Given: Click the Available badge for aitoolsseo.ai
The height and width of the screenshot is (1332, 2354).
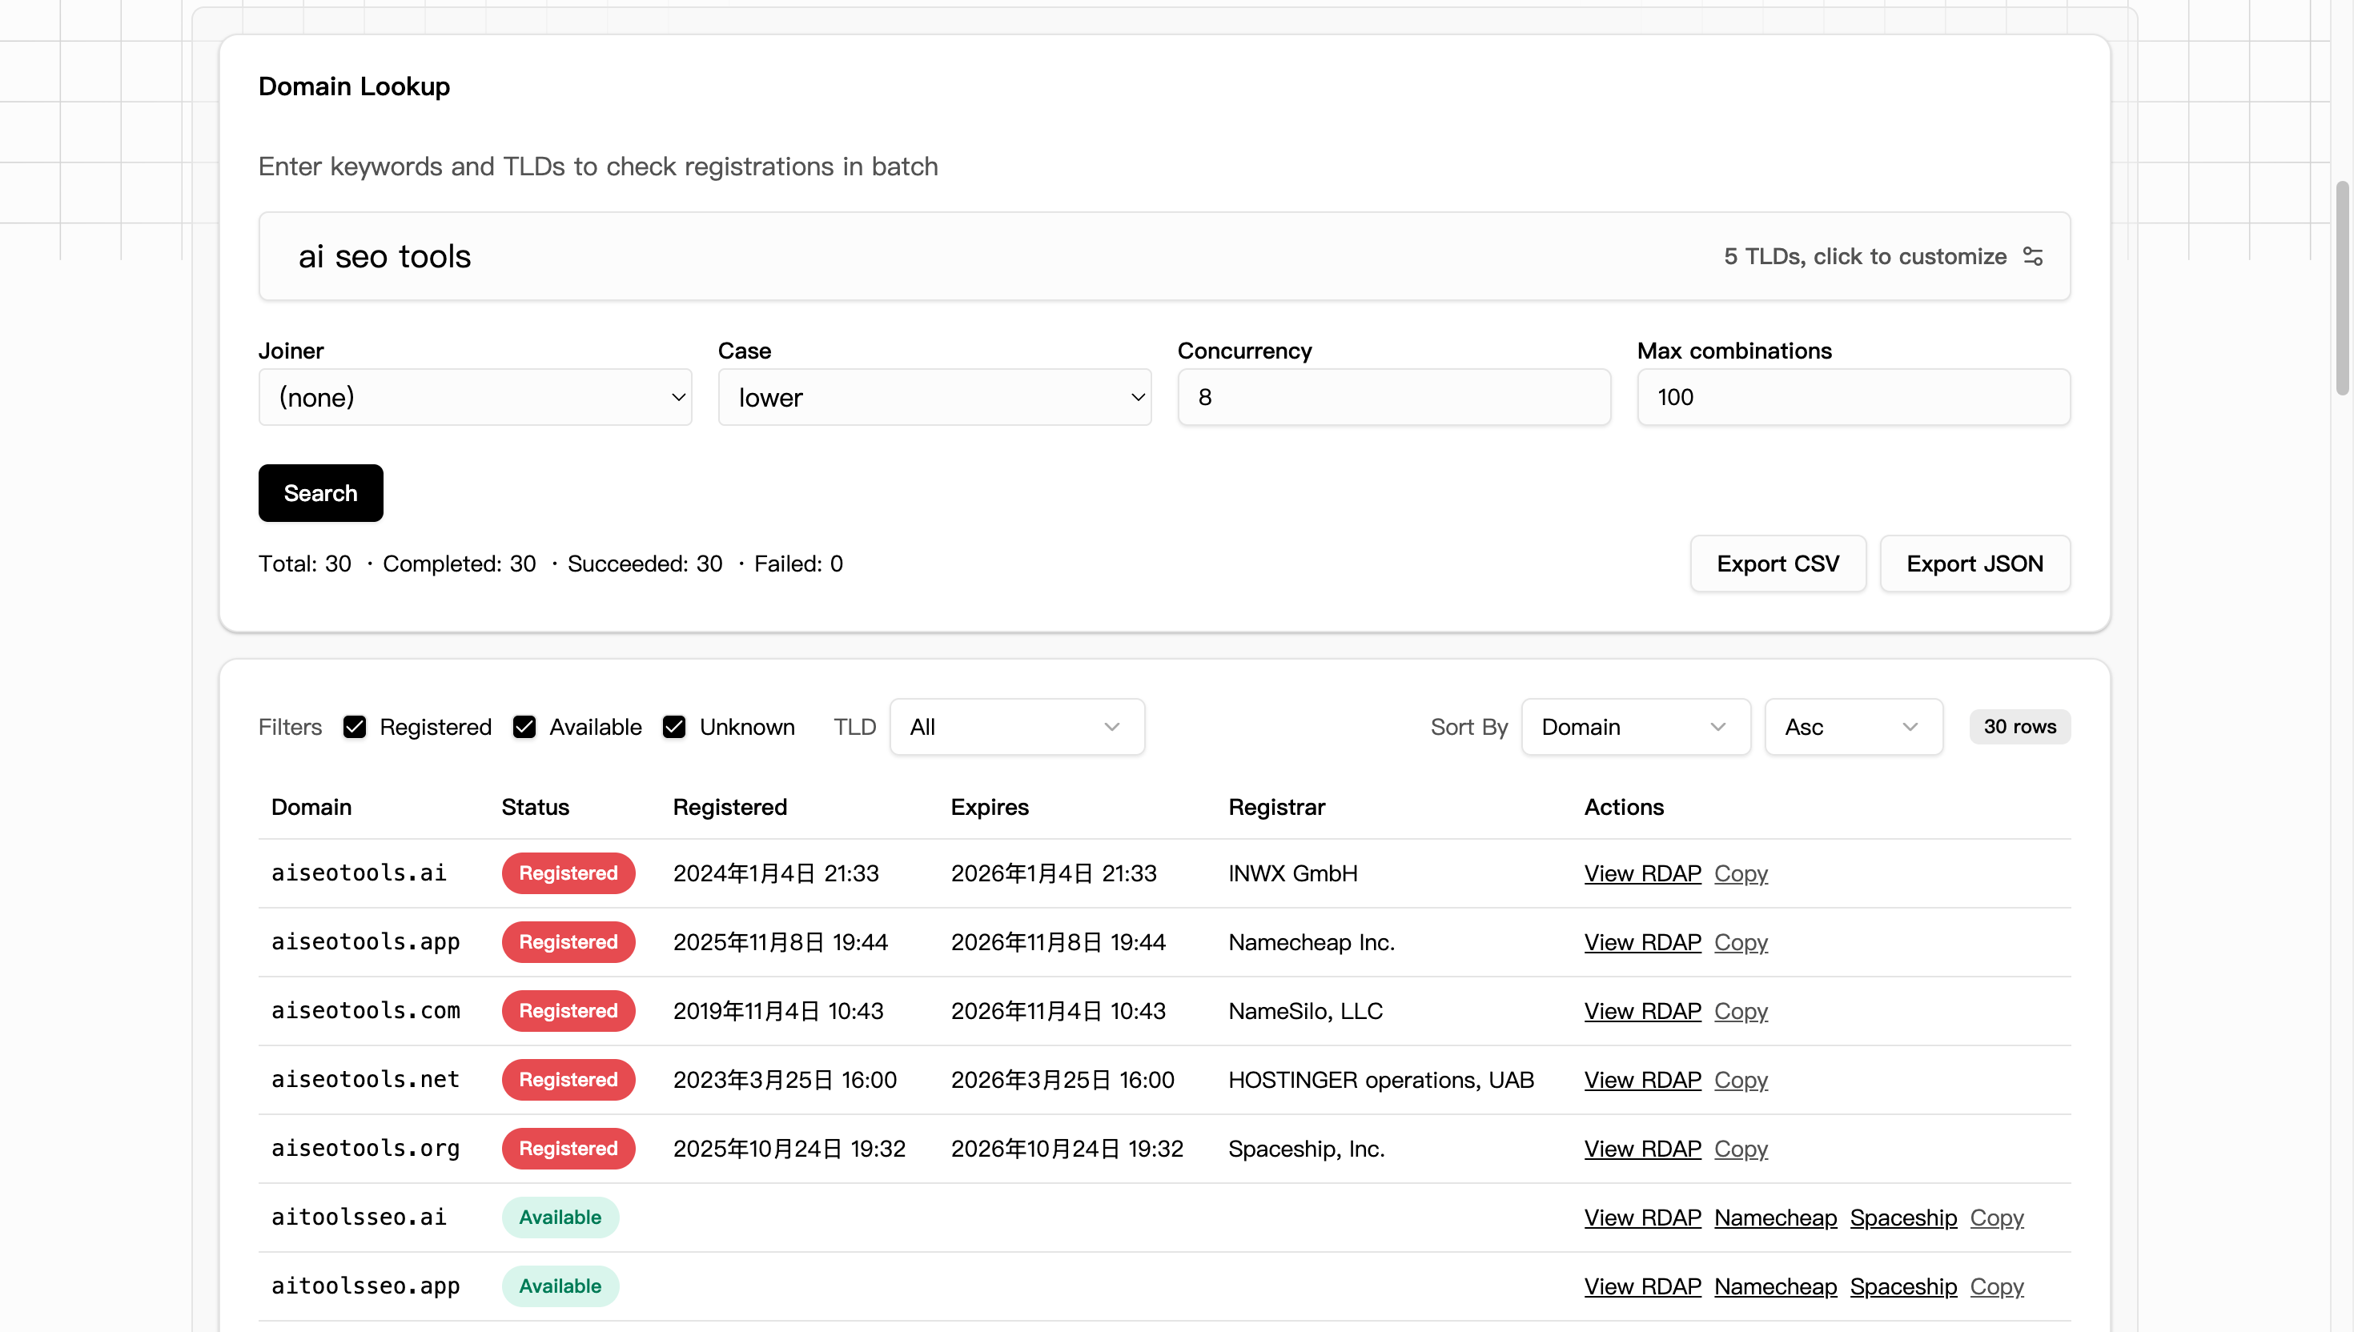Looking at the screenshot, I should click(560, 1218).
